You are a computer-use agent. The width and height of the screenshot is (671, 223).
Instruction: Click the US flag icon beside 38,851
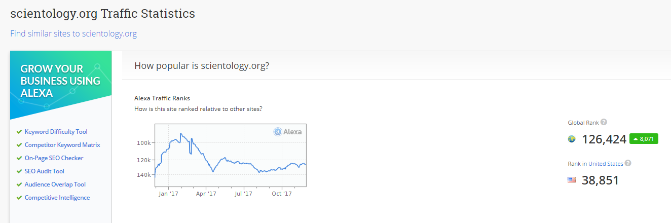[x=572, y=180]
